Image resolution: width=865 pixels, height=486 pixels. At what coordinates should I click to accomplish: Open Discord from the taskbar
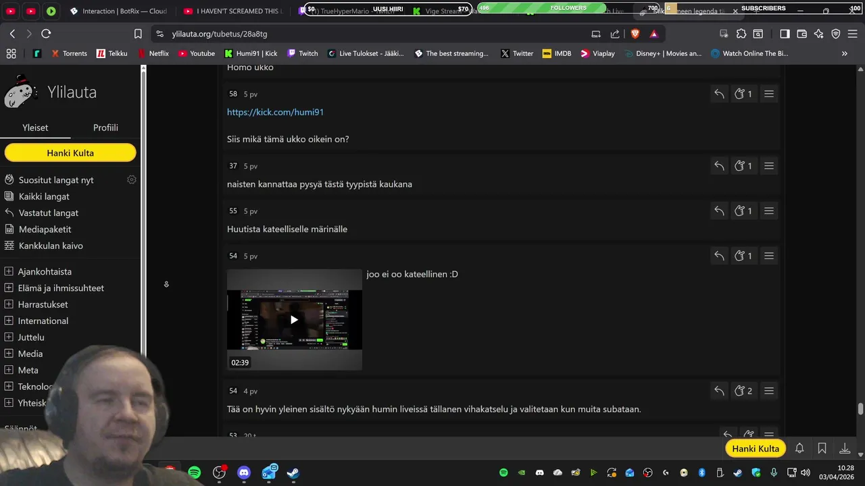244,473
